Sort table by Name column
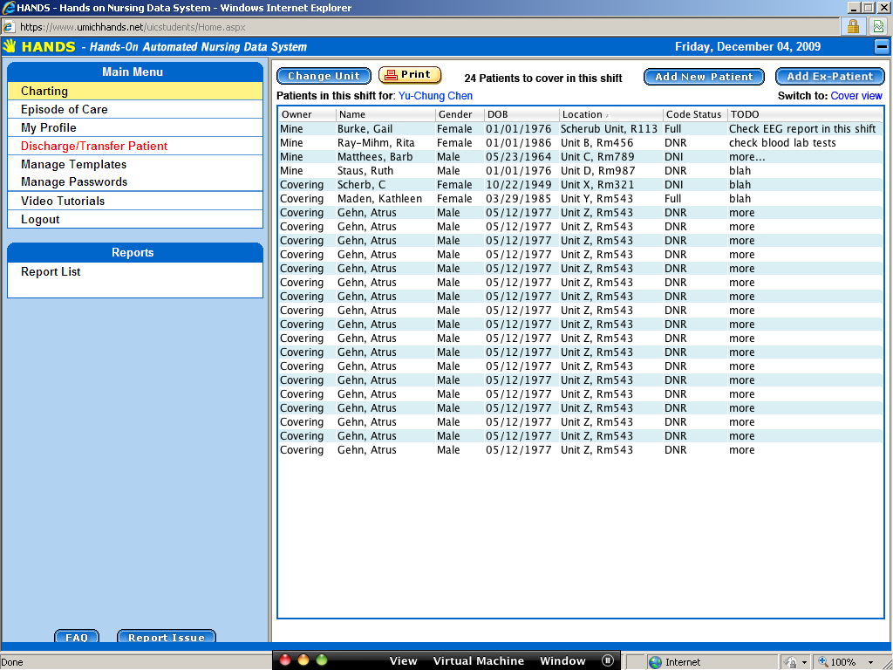893x670 pixels. point(385,114)
